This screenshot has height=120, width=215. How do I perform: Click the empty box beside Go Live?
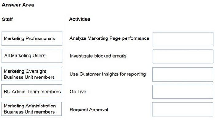[183, 92]
